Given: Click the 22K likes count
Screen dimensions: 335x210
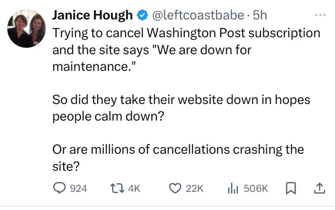Looking at the screenshot, I should point(195,189).
